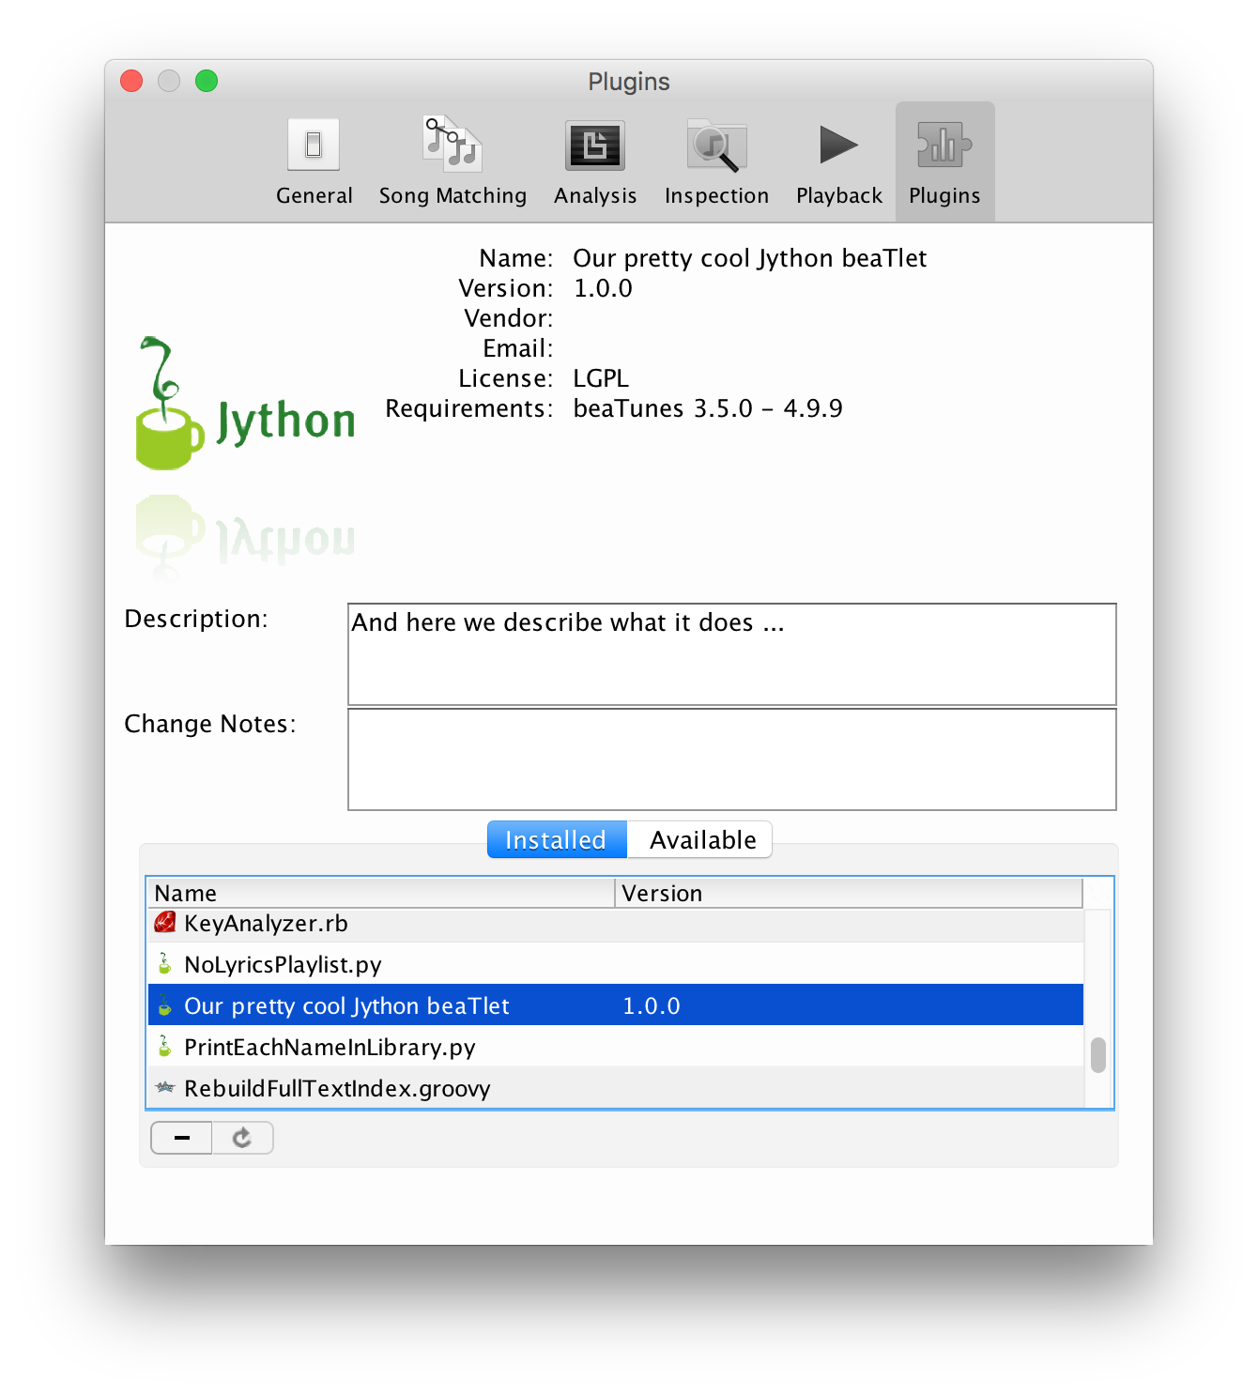Open Song Matching preferences
The image size is (1258, 1395).
pos(453,161)
